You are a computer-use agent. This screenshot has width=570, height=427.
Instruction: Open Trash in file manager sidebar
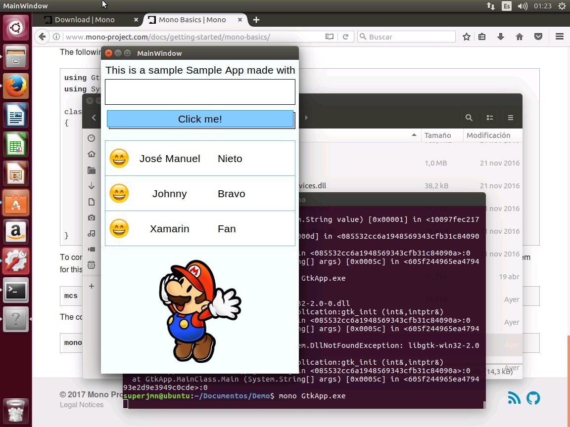pyautogui.click(x=92, y=265)
